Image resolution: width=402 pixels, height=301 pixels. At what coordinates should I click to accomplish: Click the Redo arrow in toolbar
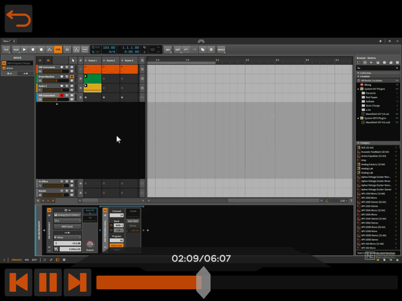coord(194,49)
